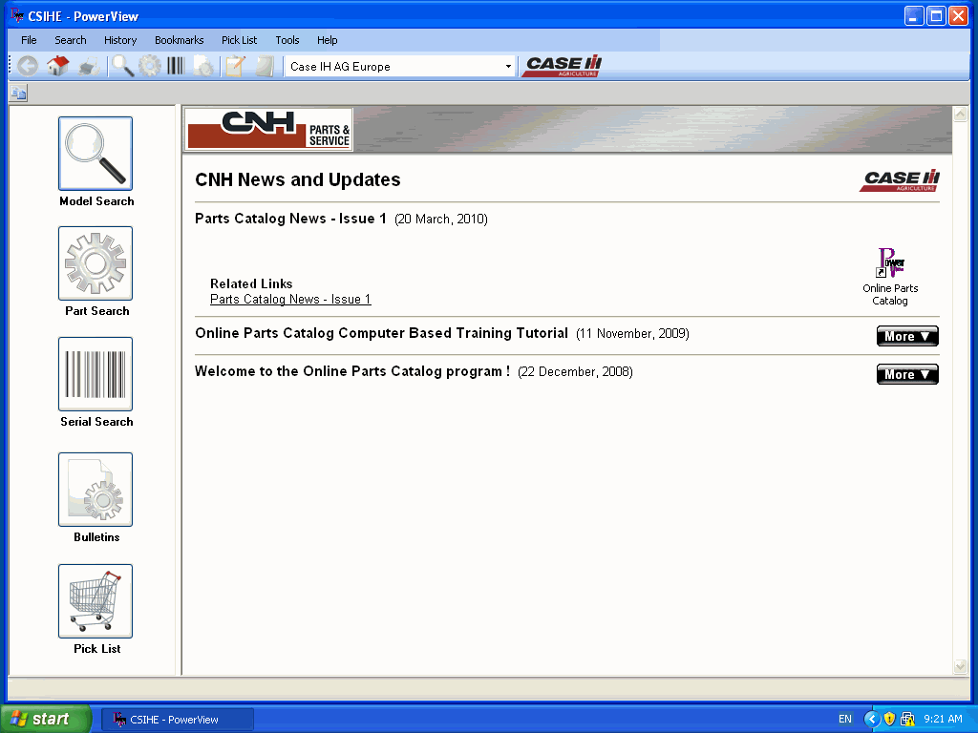The width and height of the screenshot is (978, 733).
Task: Expand hidden tray icons arrow
Action: (872, 719)
